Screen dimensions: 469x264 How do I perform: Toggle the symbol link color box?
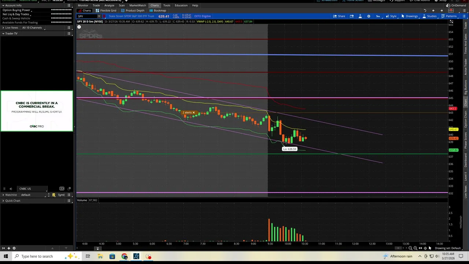pos(104,16)
